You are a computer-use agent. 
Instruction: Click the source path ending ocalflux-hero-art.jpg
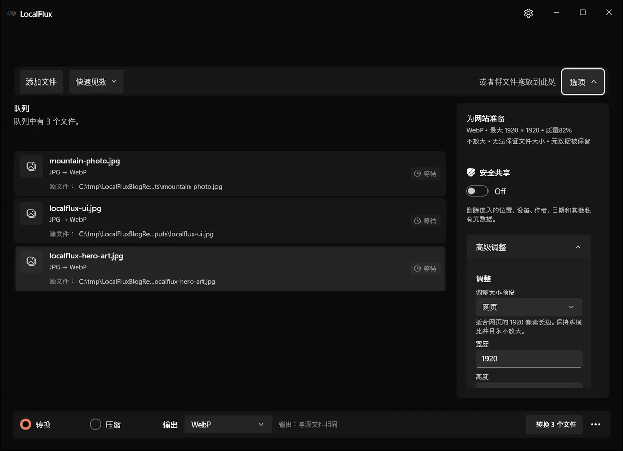pyautogui.click(x=147, y=281)
